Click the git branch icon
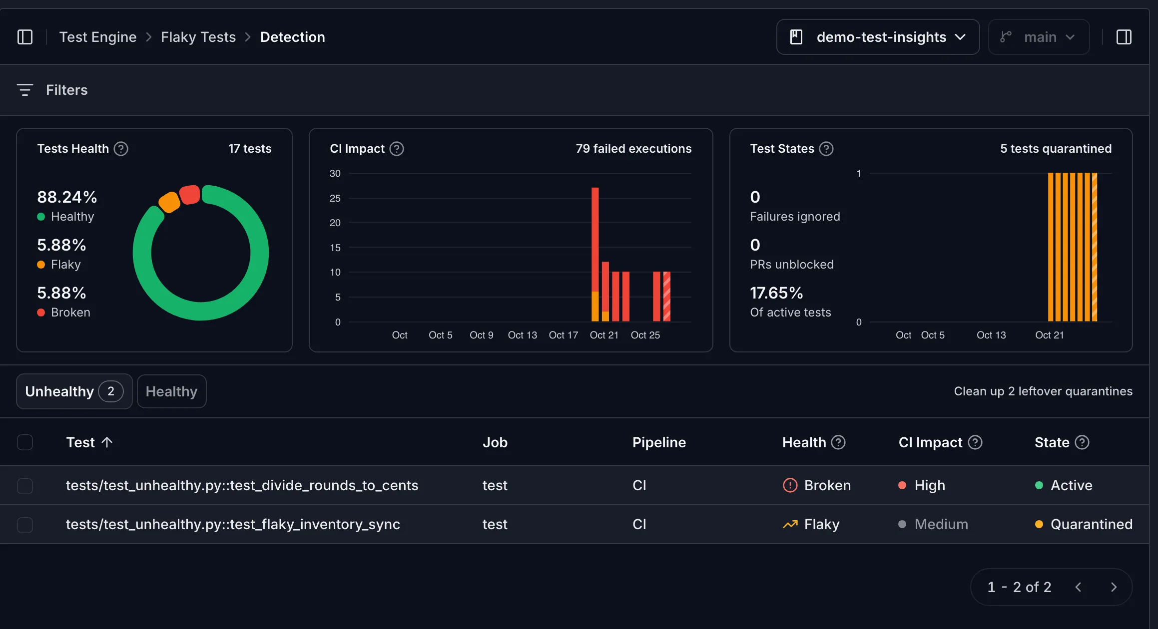Viewport: 1158px width, 629px height. tap(1006, 37)
